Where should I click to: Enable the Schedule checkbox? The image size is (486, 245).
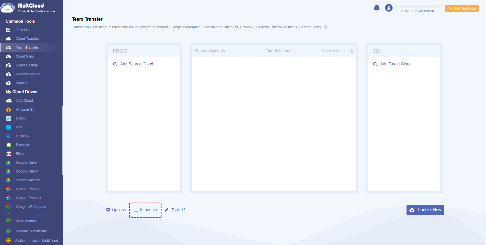click(136, 210)
